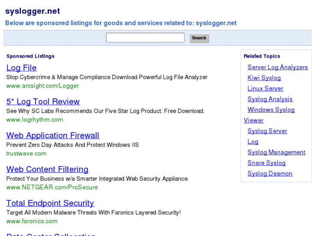Click 'Protect Your Business' description text

coord(97,179)
